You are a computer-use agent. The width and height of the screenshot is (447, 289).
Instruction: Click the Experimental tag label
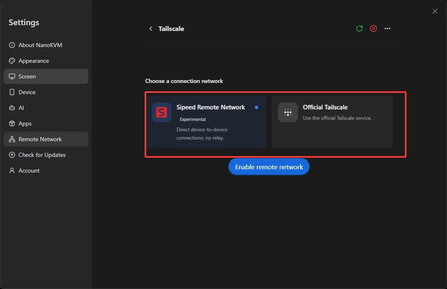[x=193, y=119]
